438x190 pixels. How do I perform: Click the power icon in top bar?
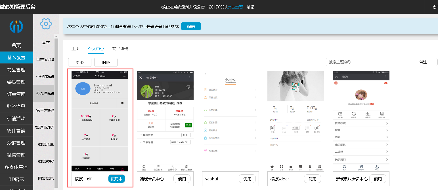click(x=434, y=7)
